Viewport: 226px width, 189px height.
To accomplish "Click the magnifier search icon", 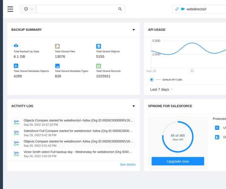I will [120, 9].
